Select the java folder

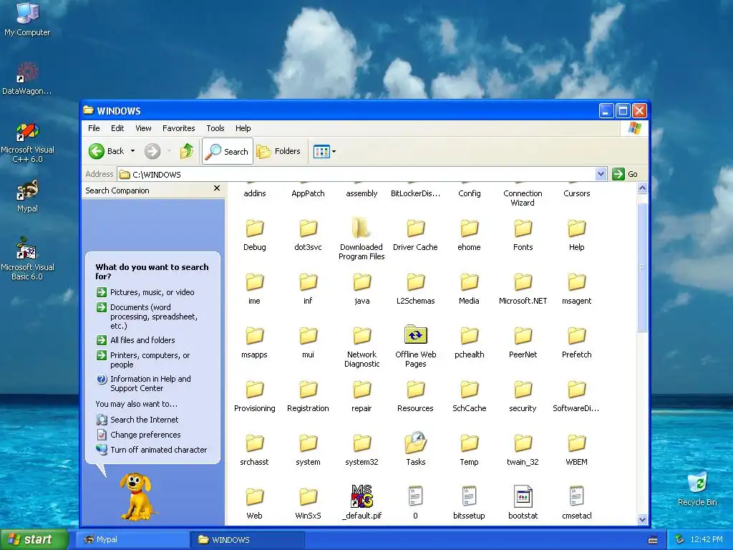pos(361,289)
